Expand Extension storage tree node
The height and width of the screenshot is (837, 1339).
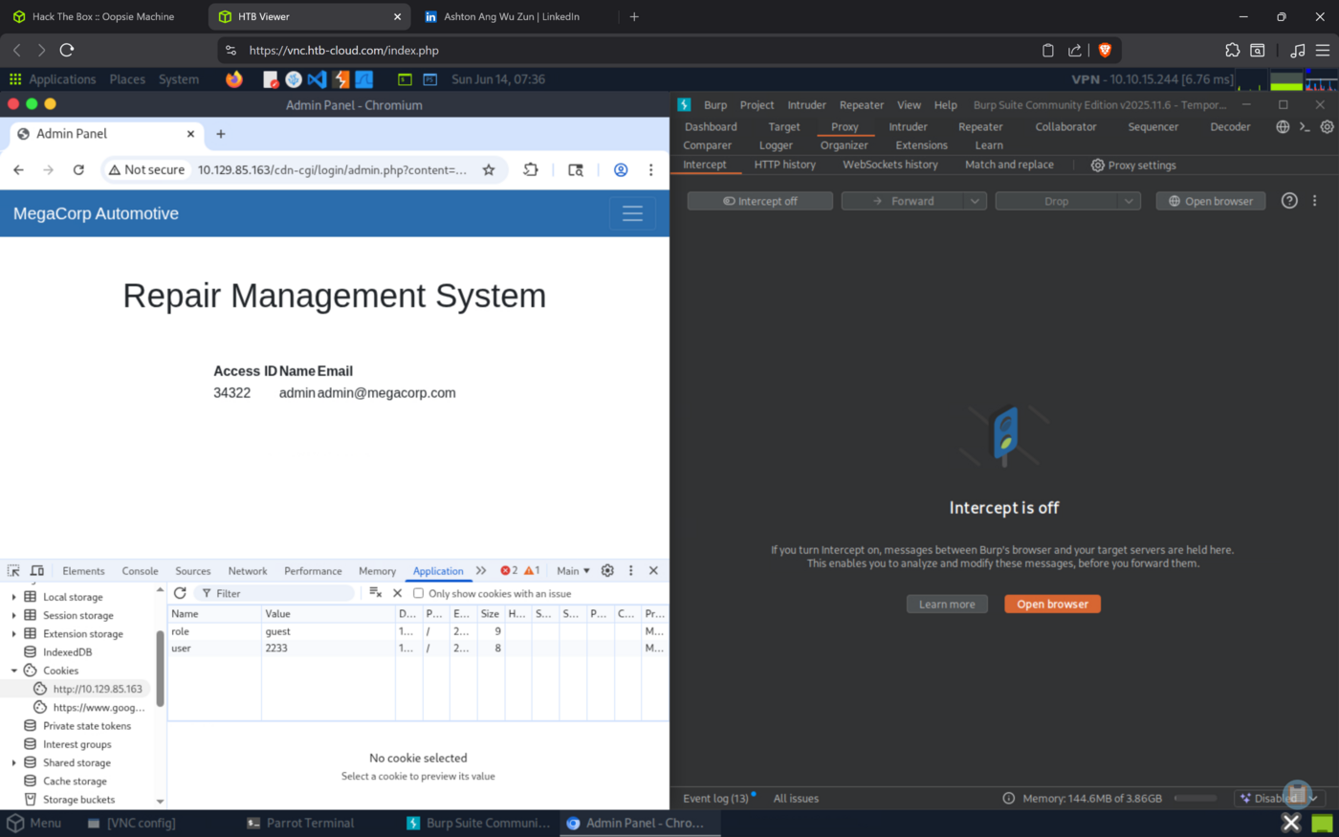click(13, 633)
